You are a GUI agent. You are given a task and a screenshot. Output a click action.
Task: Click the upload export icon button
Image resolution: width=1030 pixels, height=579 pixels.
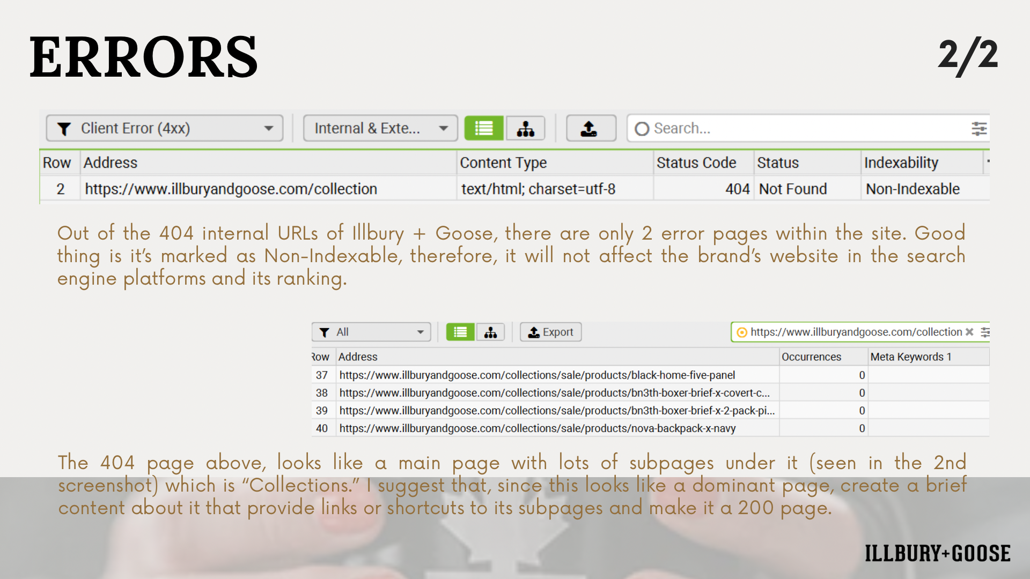[x=590, y=129]
